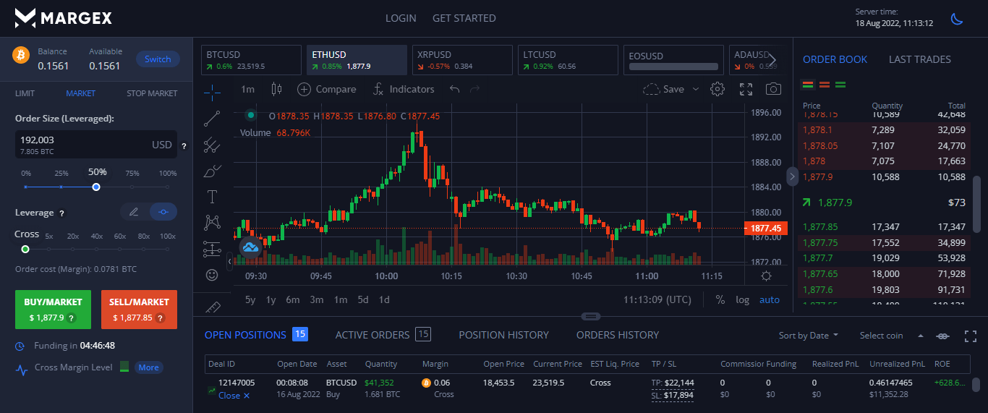This screenshot has height=413, width=988.
Task: Open the prediction and measurement tools
Action: pos(212,249)
